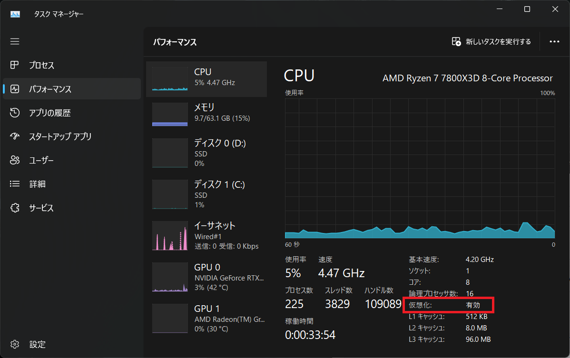Select ディスク 0 (D:) graph thumbnail
Image resolution: width=570 pixels, height=358 pixels.
170,153
